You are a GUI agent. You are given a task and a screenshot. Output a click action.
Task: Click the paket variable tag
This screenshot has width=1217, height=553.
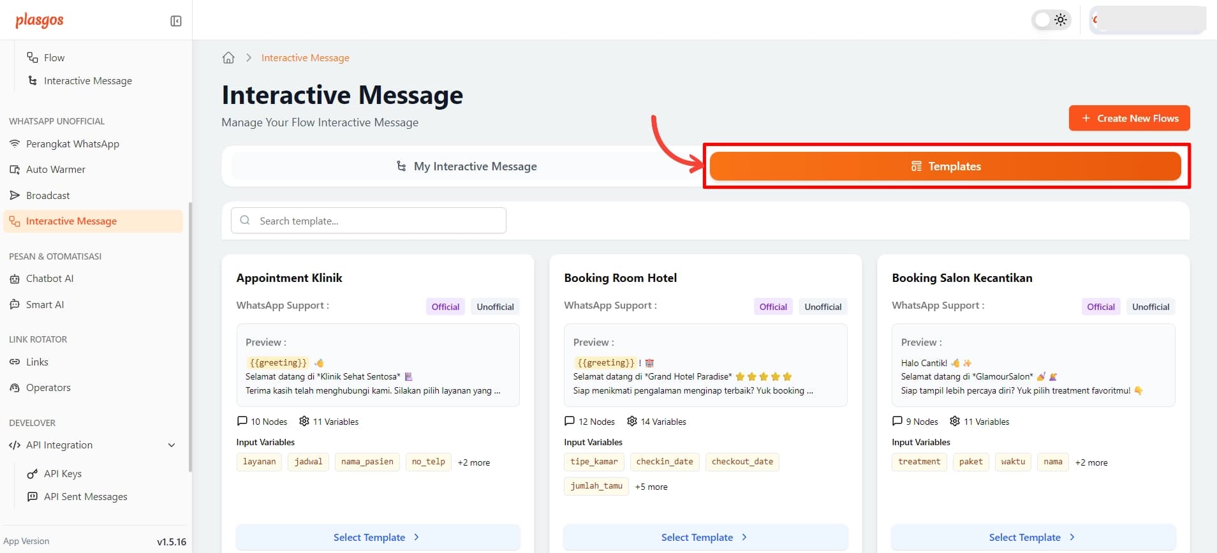[x=971, y=462]
